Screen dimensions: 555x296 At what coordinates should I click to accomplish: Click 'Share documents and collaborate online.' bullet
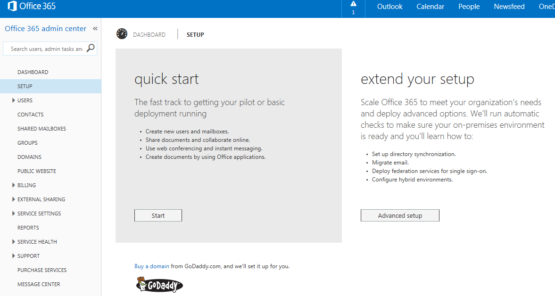point(198,140)
